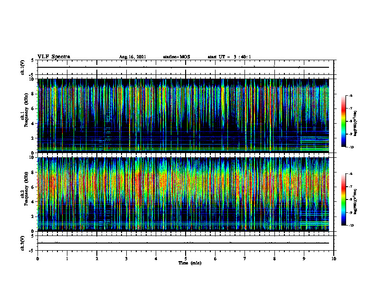Click time axis tick label "4"
This screenshot has width=376, height=290.
(x=156, y=259)
